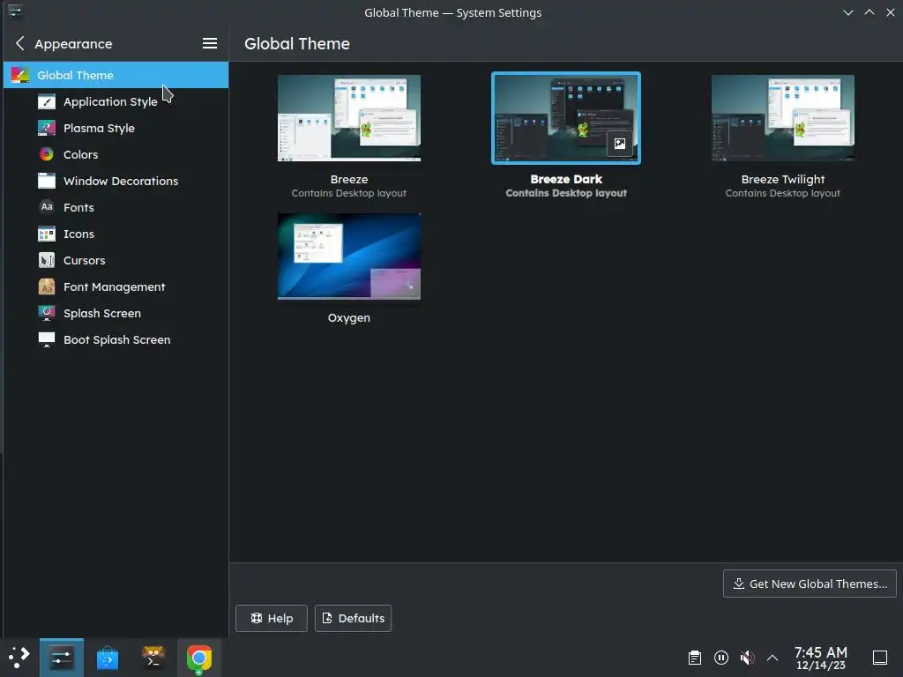Go back using the Appearance arrow
903x677 pixels.
(x=20, y=43)
